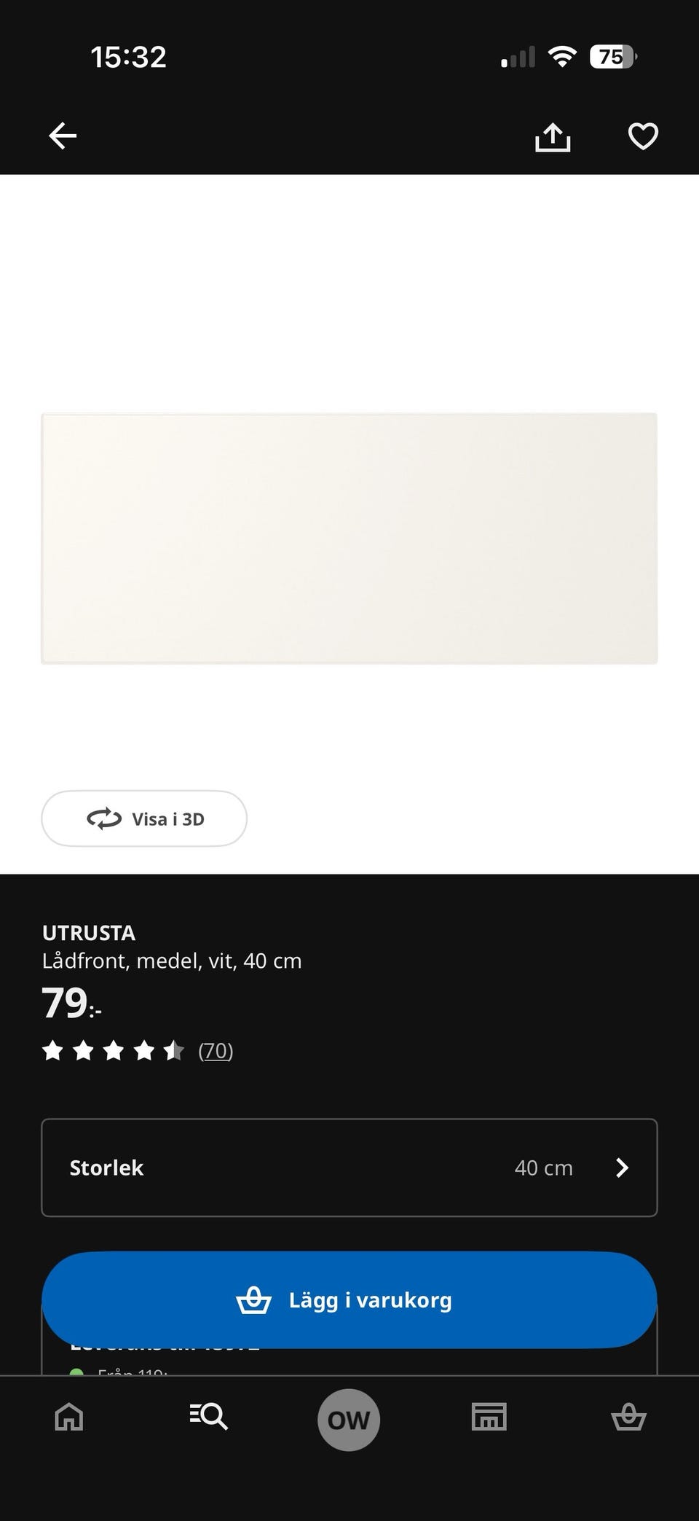
Task: Tap the white drawer front image
Action: (x=349, y=538)
